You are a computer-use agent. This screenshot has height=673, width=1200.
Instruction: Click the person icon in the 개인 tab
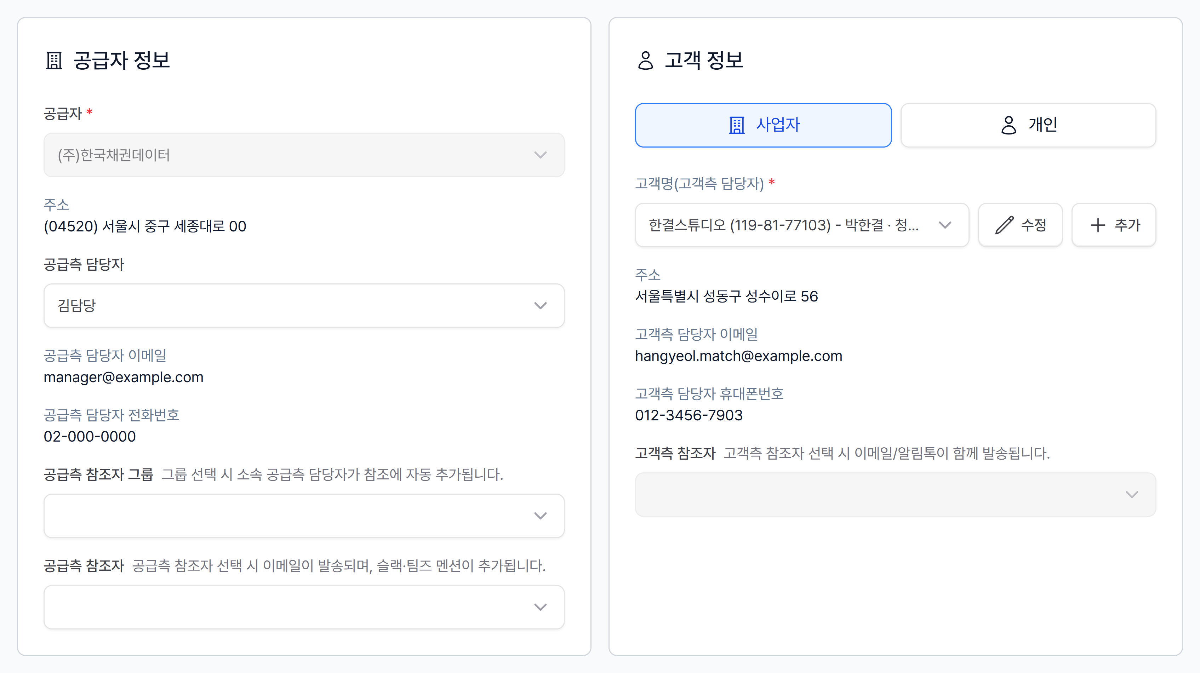point(1008,125)
